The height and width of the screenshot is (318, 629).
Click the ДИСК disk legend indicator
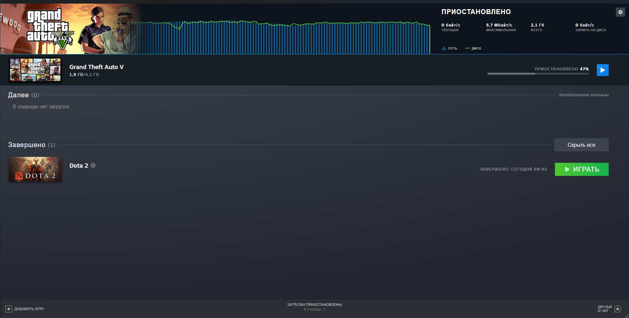467,48
